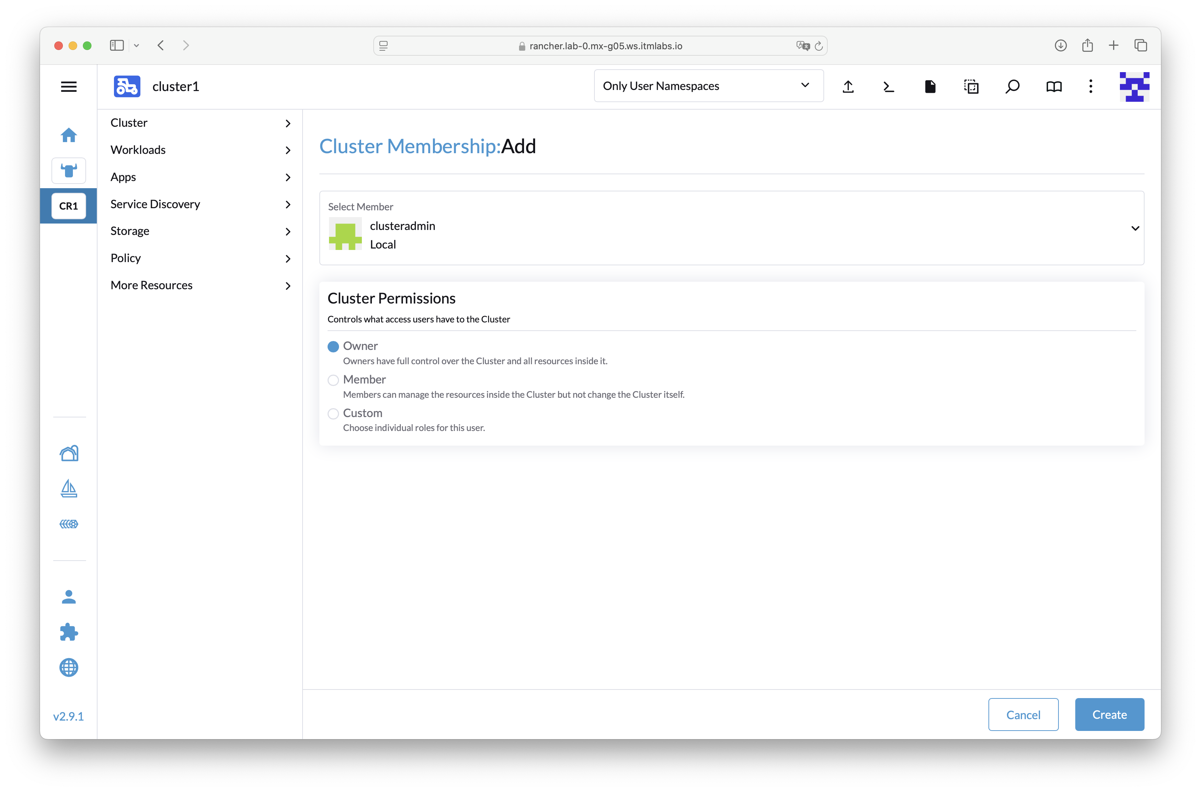
Task: Open the More Resources menu
Action: click(200, 285)
